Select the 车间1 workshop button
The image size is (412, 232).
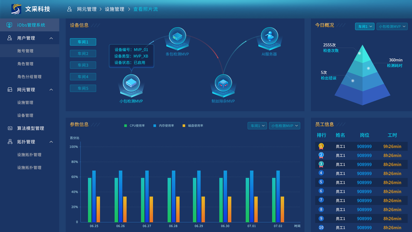[x=83, y=42]
